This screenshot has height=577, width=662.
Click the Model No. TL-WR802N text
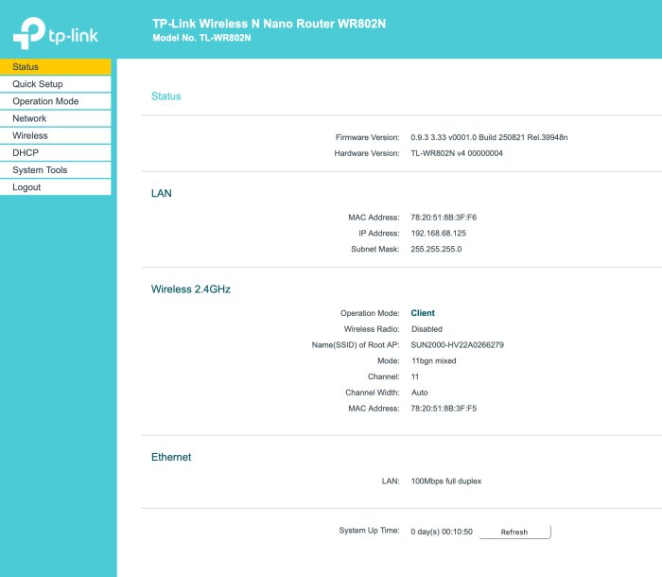[x=201, y=38]
